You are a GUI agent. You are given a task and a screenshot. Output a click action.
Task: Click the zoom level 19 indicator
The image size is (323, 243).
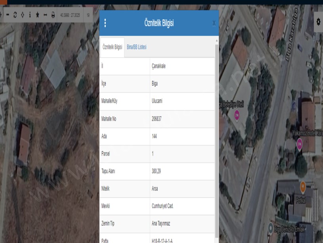pyautogui.click(x=88, y=15)
